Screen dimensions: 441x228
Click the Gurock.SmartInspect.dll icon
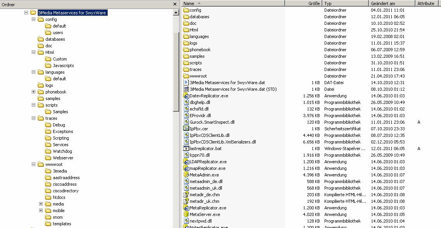click(186, 122)
